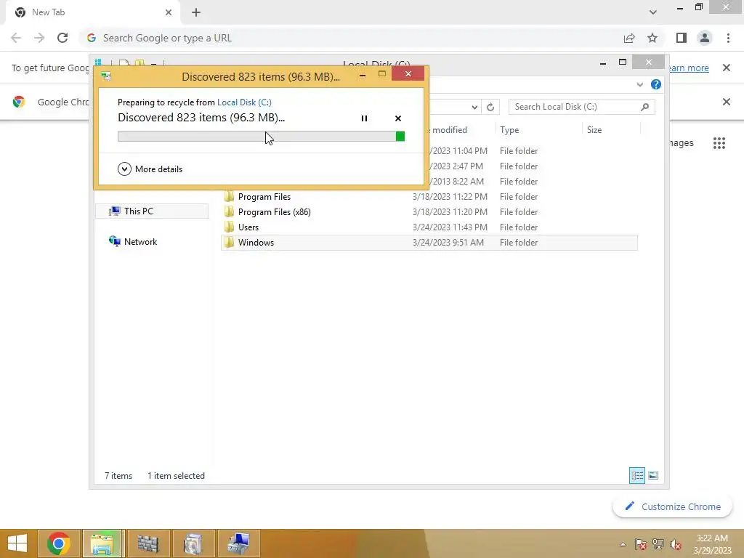Share this page icon in Chrome
The width and height of the screenshot is (744, 558).
(x=629, y=38)
